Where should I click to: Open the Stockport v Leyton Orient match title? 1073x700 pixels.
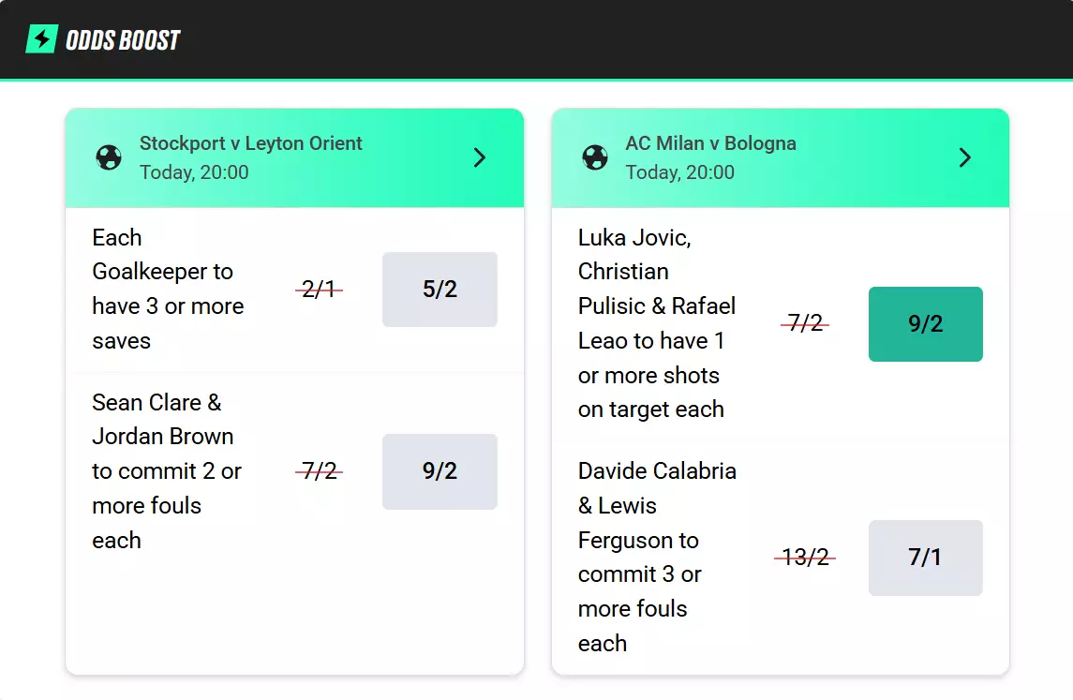click(251, 143)
